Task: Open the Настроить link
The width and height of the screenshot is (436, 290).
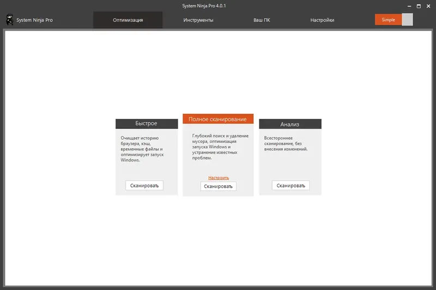Action: point(219,178)
